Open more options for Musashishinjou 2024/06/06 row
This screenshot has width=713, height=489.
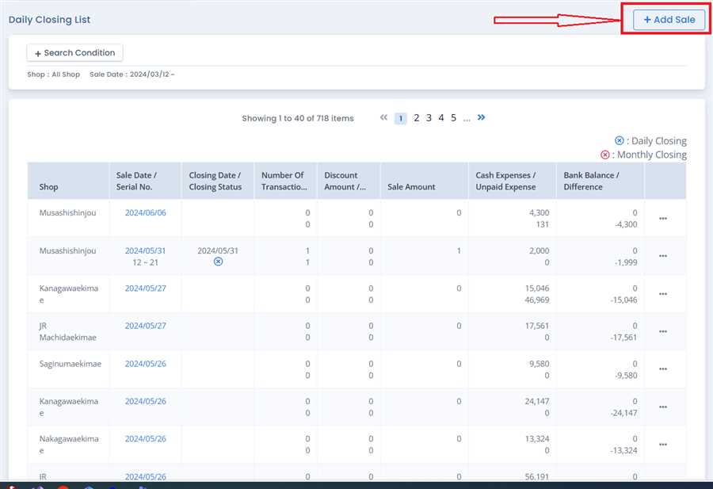click(663, 219)
